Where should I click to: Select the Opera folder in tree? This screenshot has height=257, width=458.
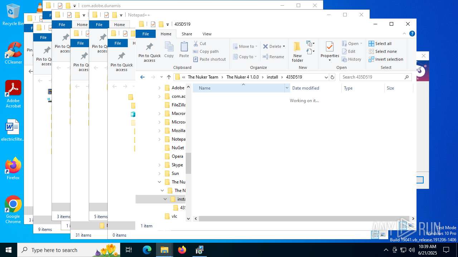coord(174,156)
